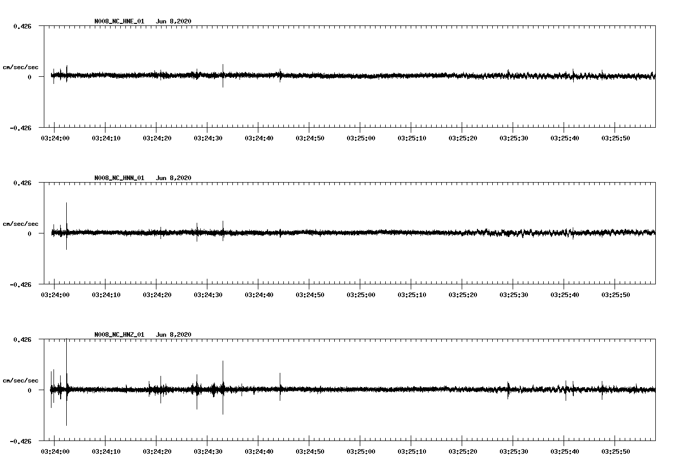Click 03:25:10 time label under HNN plot
The image size is (692, 470).
(411, 295)
